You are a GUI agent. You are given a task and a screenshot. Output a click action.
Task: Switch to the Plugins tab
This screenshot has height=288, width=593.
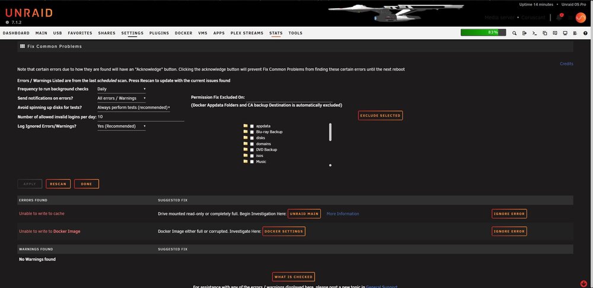tap(159, 33)
